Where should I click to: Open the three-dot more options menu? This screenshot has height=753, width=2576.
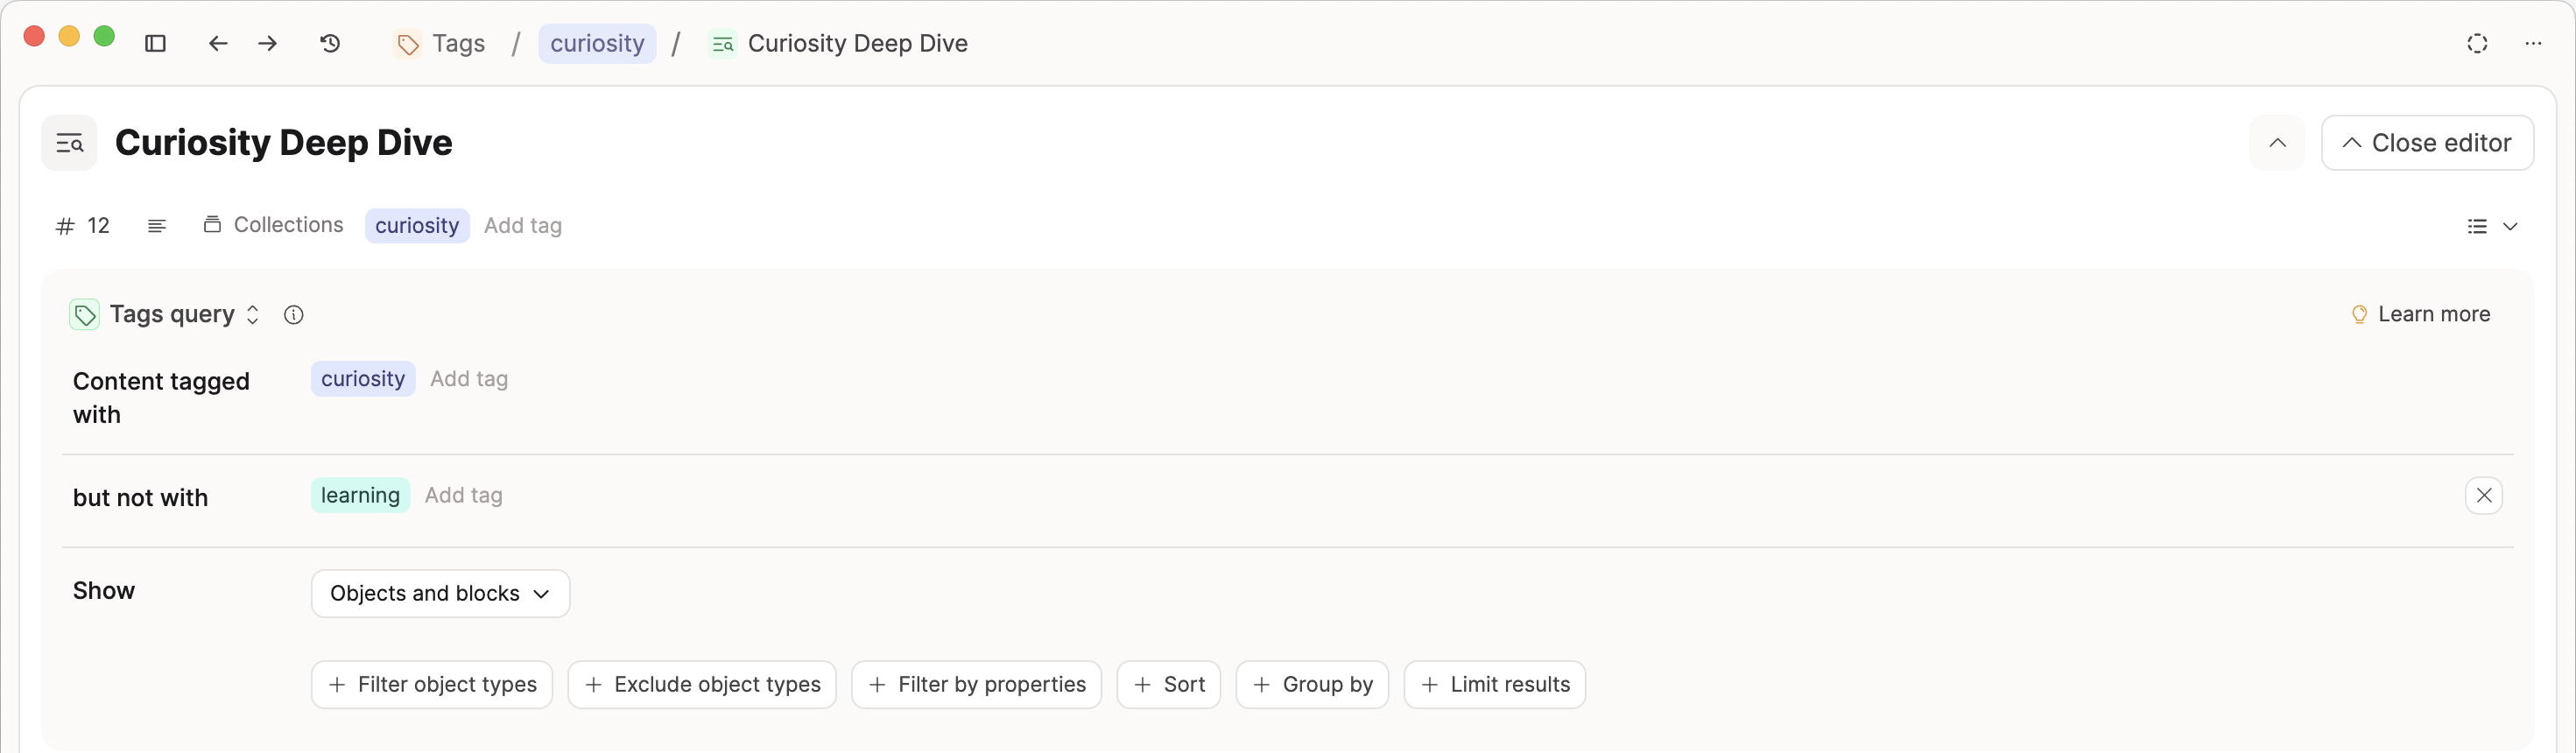2532,43
